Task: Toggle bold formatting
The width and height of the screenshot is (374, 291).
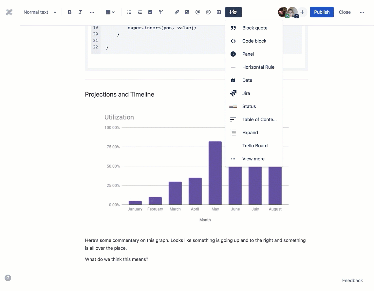Action: (69, 12)
